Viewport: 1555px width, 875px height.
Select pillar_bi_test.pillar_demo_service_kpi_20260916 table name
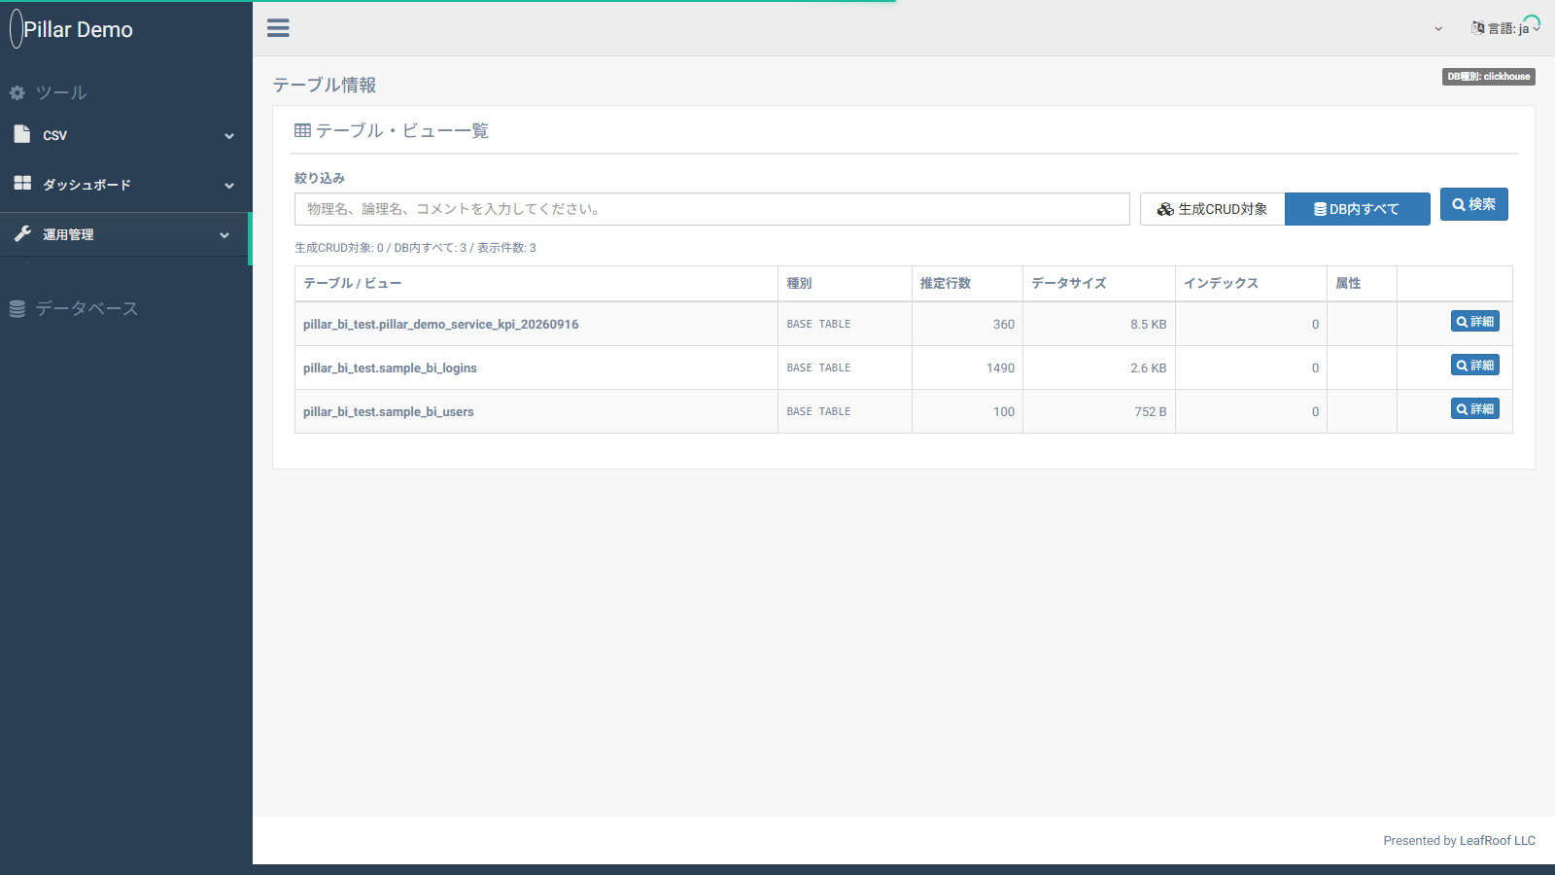tap(440, 325)
